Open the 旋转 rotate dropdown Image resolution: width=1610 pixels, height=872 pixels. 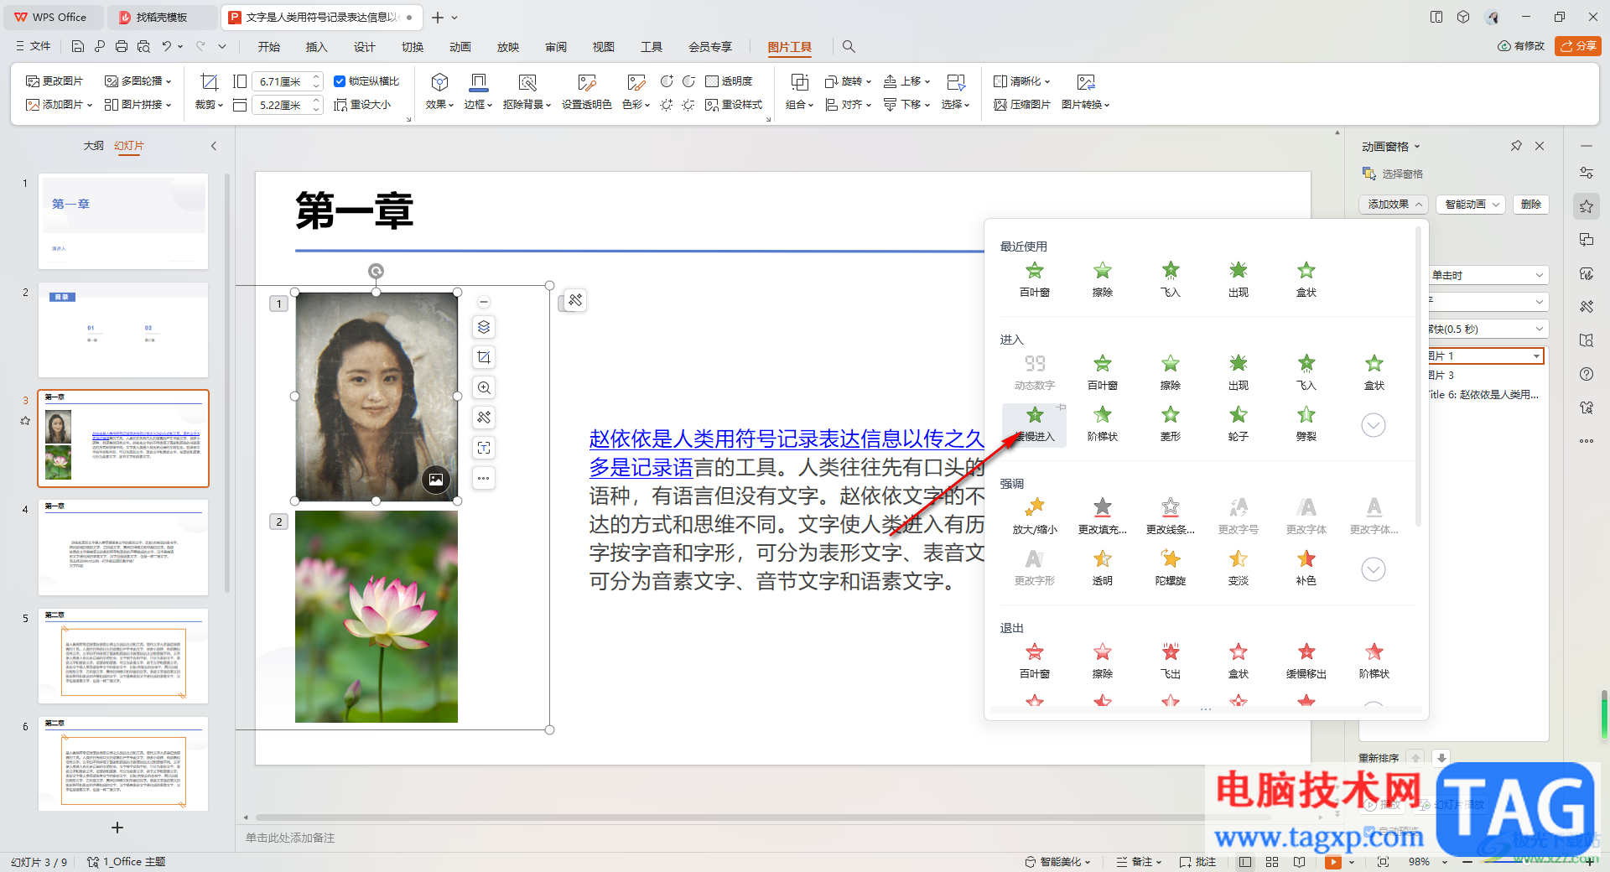848,81
